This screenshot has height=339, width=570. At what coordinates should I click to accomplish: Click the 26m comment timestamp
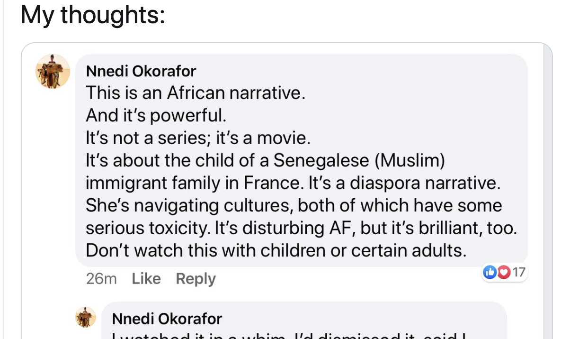click(x=101, y=279)
